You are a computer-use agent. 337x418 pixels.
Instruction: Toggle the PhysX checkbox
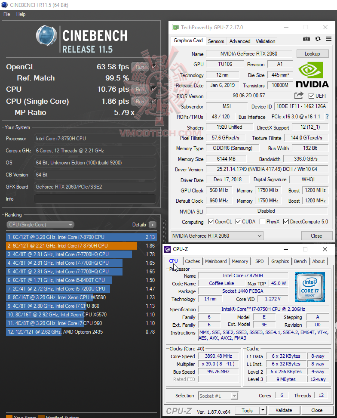[x=262, y=222]
